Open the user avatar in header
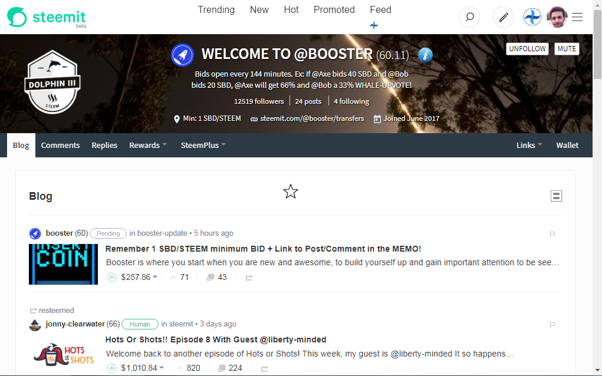Image resolution: width=602 pixels, height=376 pixels. [557, 17]
